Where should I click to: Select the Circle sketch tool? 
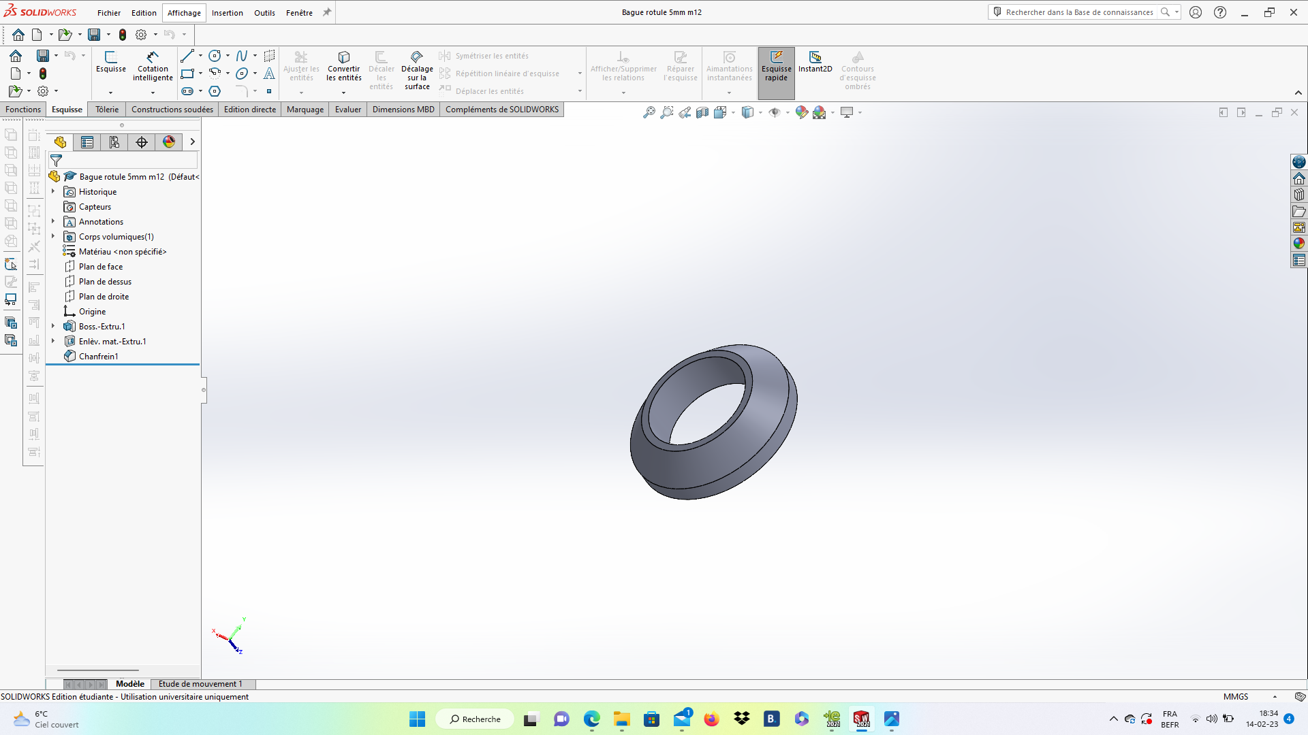pos(215,56)
